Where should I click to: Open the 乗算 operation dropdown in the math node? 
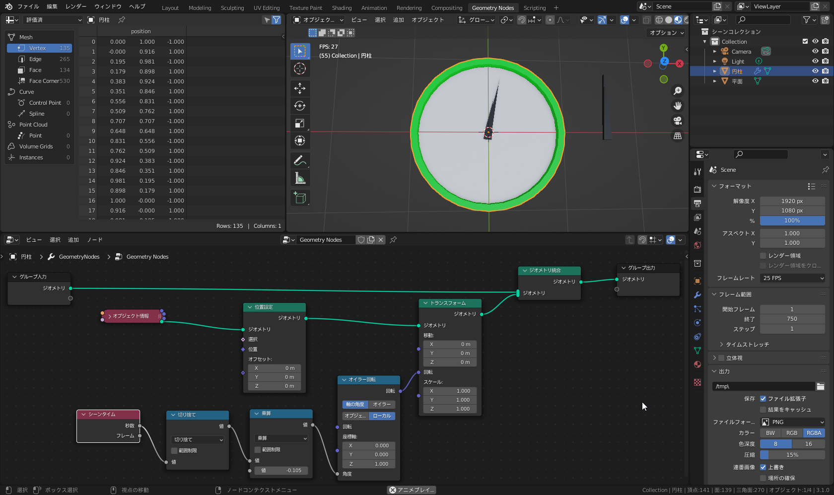tap(281, 438)
